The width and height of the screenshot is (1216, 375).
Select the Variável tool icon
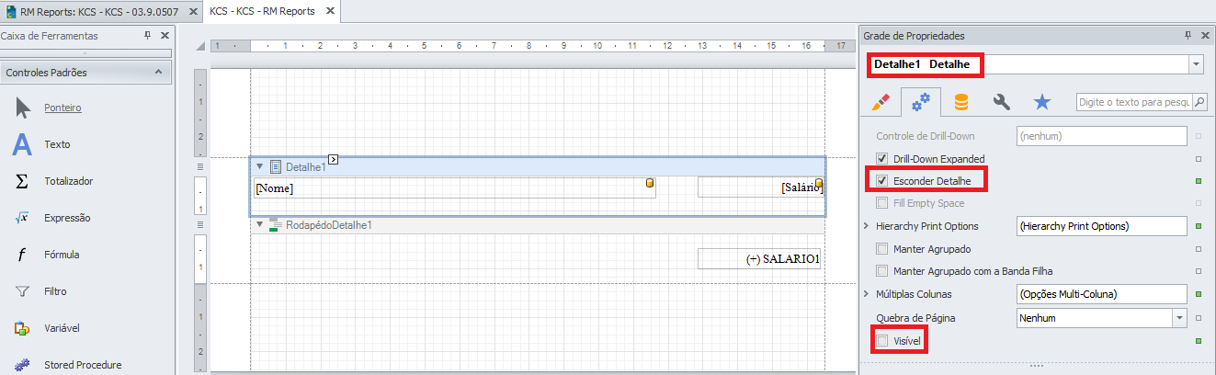tap(23, 328)
